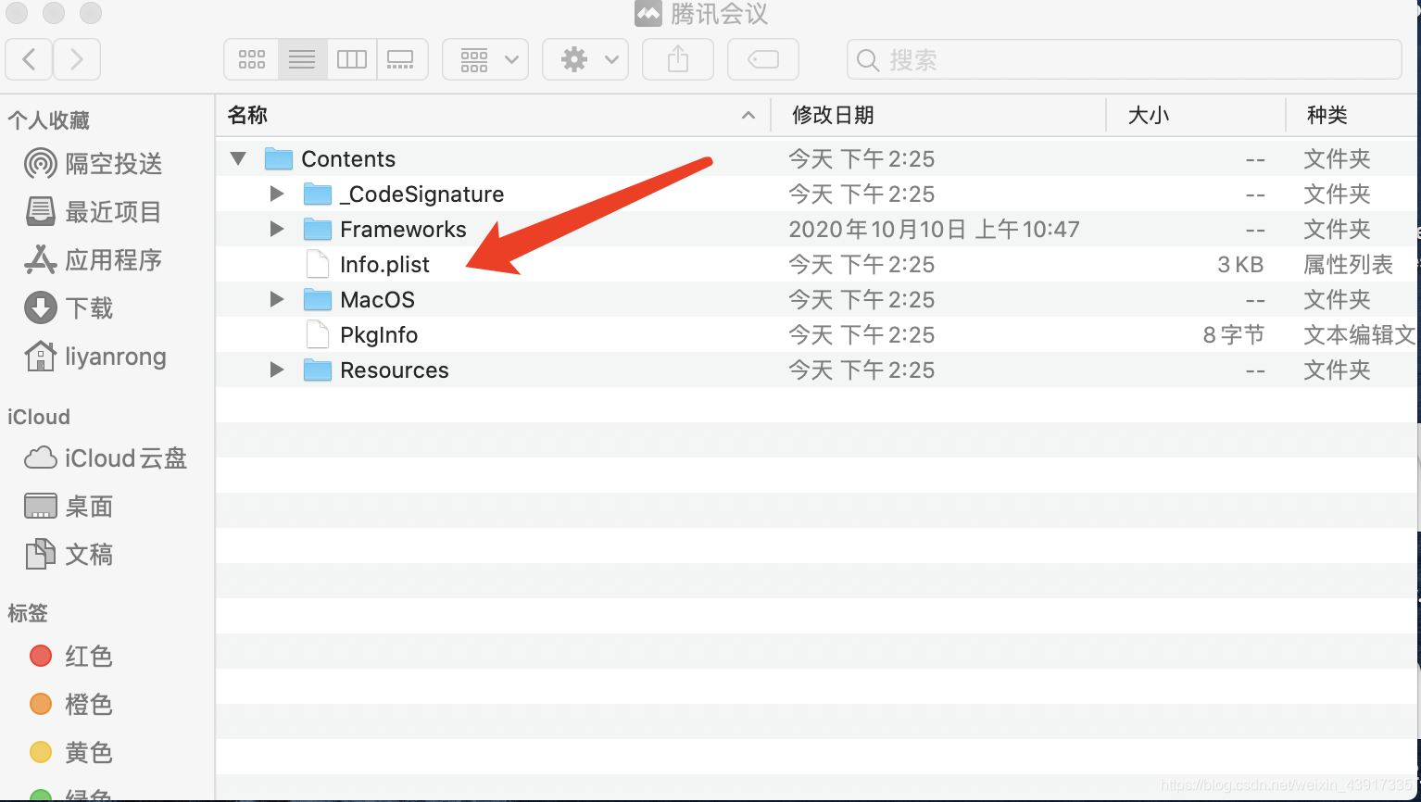Open the group-by arrangement dropdown

click(485, 60)
